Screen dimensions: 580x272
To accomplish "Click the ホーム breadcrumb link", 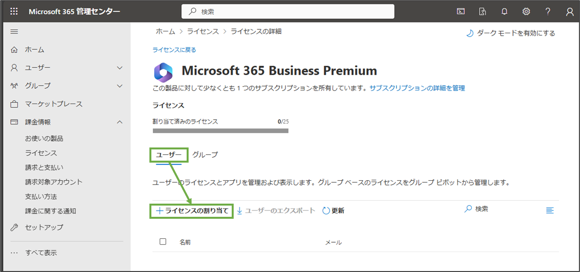I will 166,31.
